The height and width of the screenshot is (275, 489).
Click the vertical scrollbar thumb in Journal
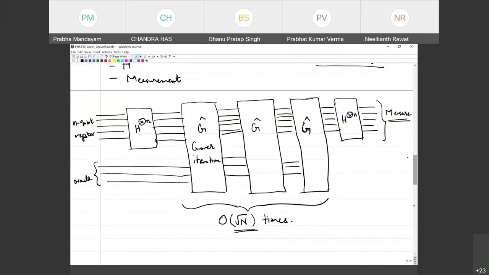(415, 170)
